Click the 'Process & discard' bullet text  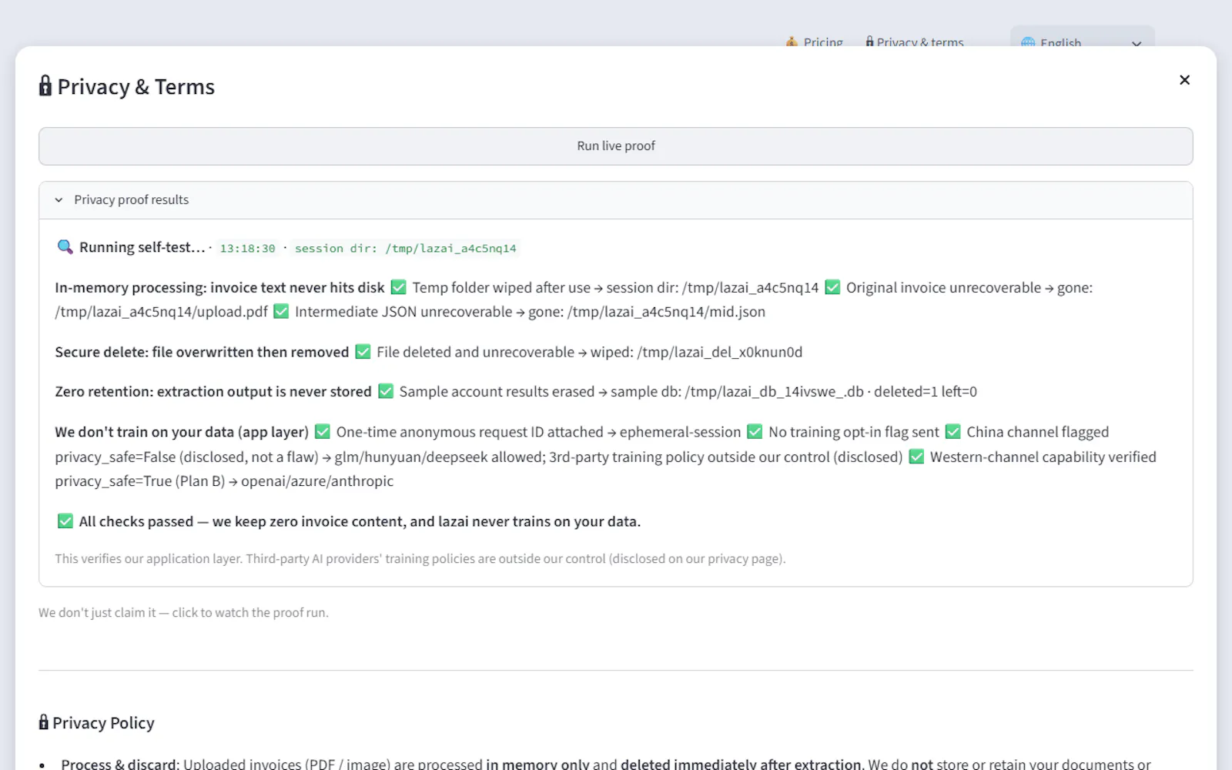click(120, 764)
